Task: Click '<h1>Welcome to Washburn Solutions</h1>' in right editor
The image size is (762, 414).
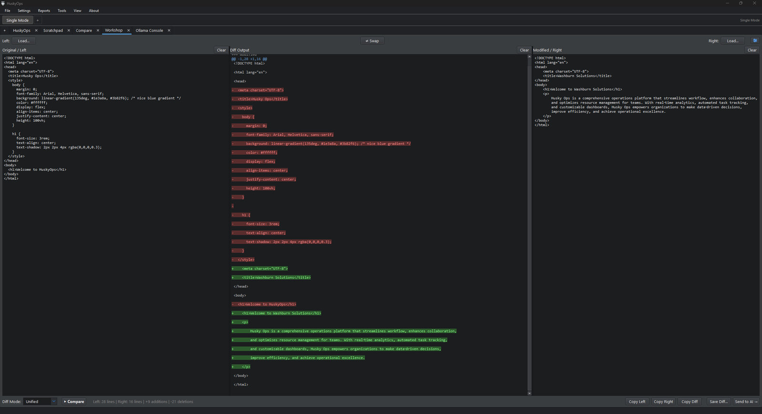Action: pos(582,89)
